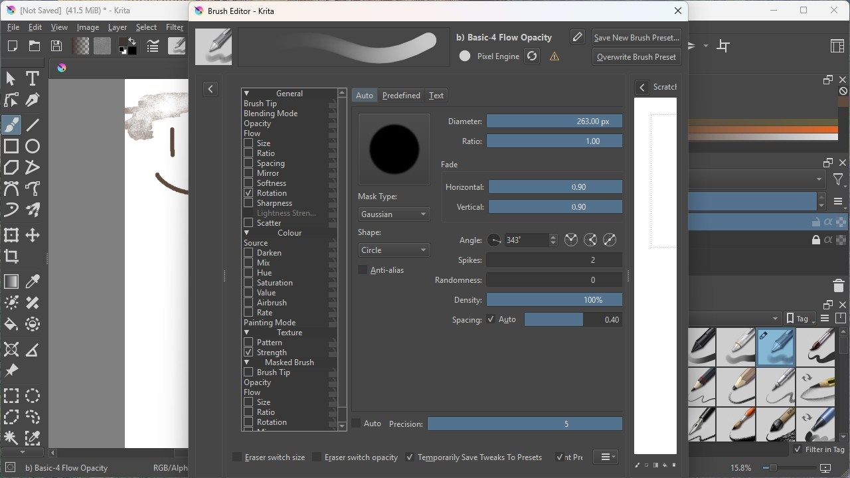Collapse the preset panel with left arrow

[211, 89]
